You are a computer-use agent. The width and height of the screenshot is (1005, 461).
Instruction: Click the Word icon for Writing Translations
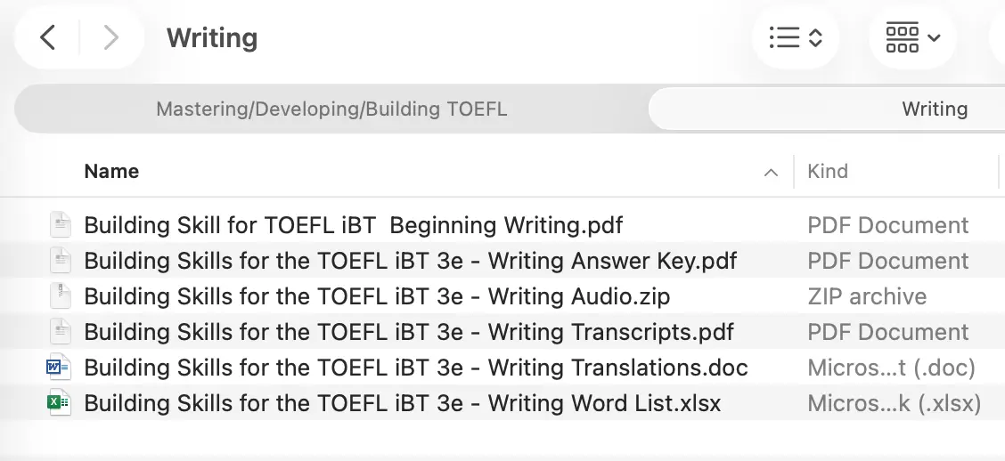tap(59, 368)
